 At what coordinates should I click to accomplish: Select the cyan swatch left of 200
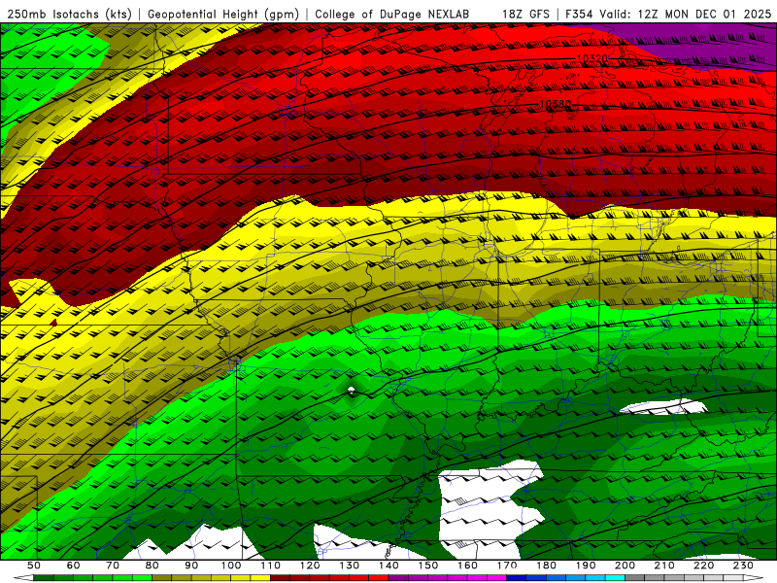616,577
